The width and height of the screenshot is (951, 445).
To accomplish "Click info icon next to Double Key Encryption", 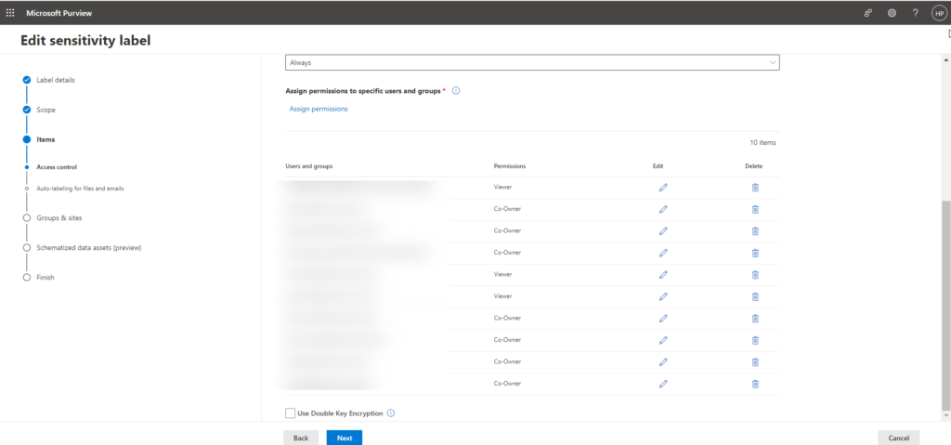I will coord(391,413).
